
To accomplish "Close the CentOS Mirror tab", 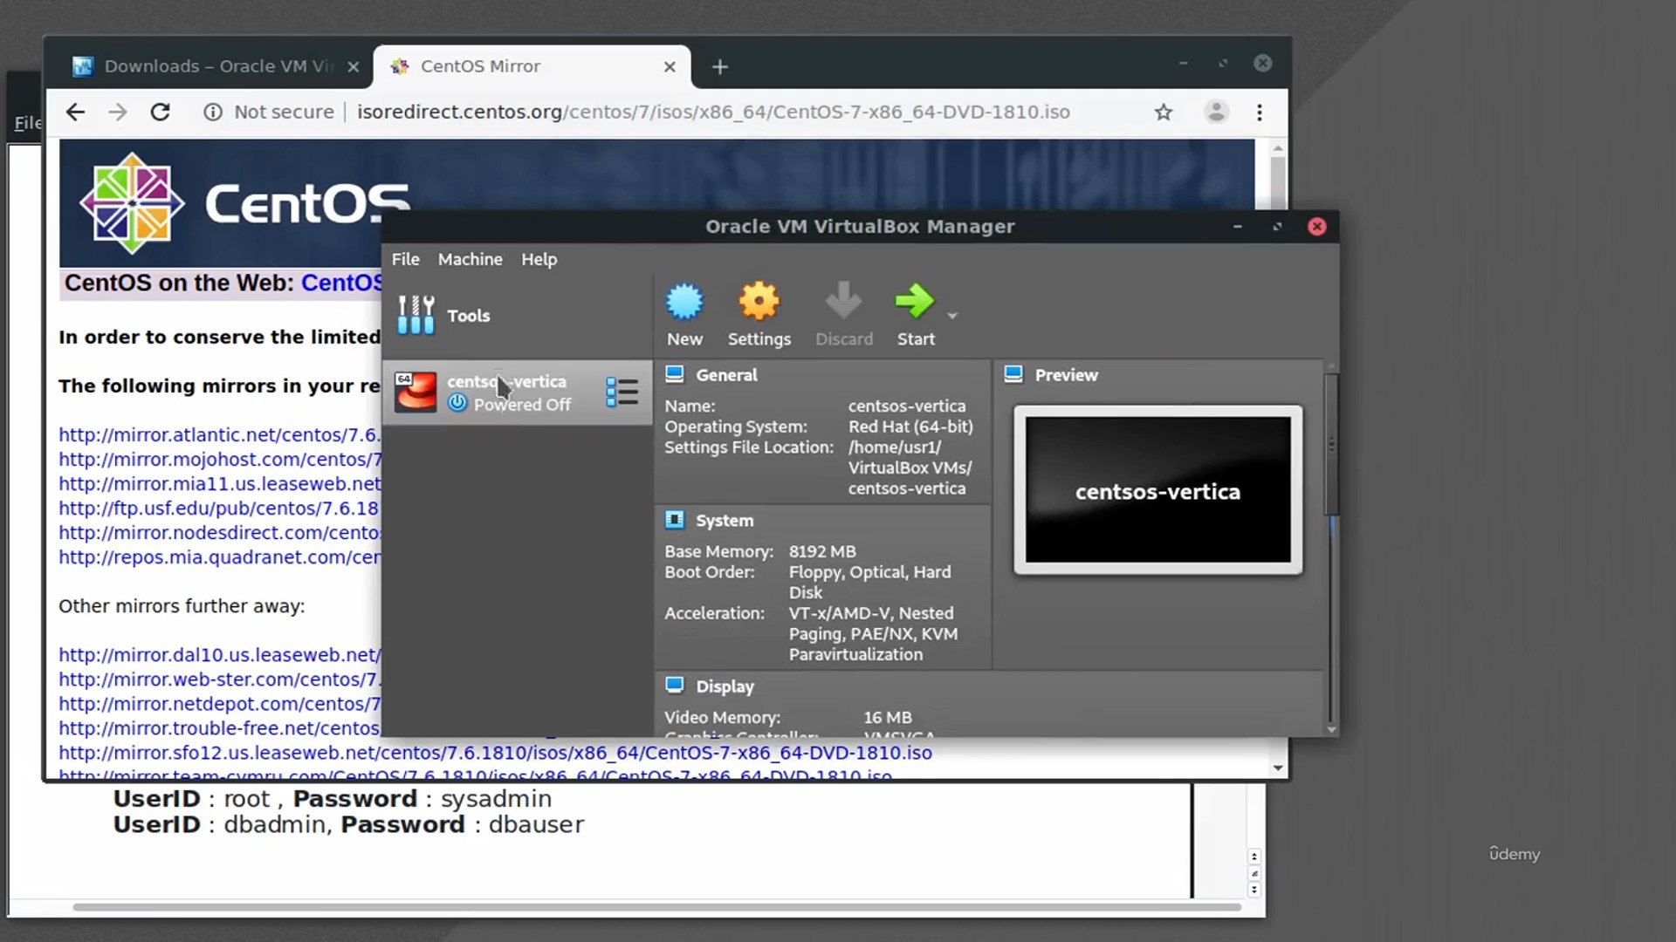I will (x=670, y=66).
